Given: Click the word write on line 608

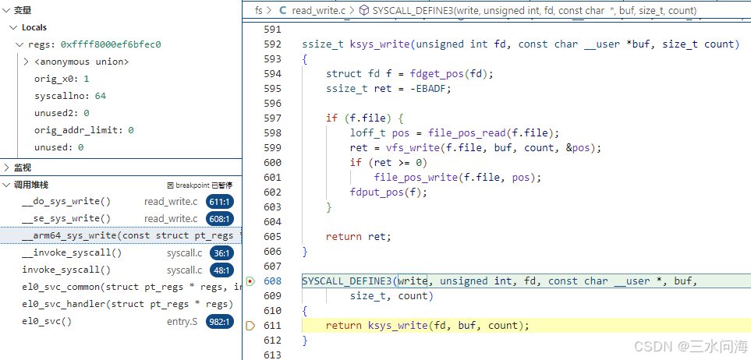Looking at the screenshot, I should pyautogui.click(x=413, y=281).
